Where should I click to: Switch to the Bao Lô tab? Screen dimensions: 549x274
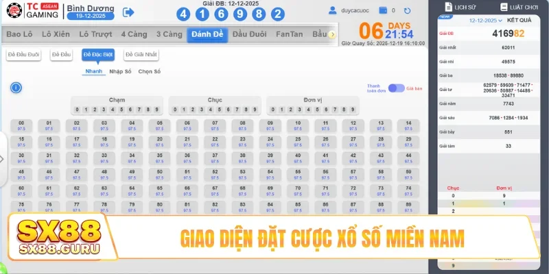pos(20,34)
